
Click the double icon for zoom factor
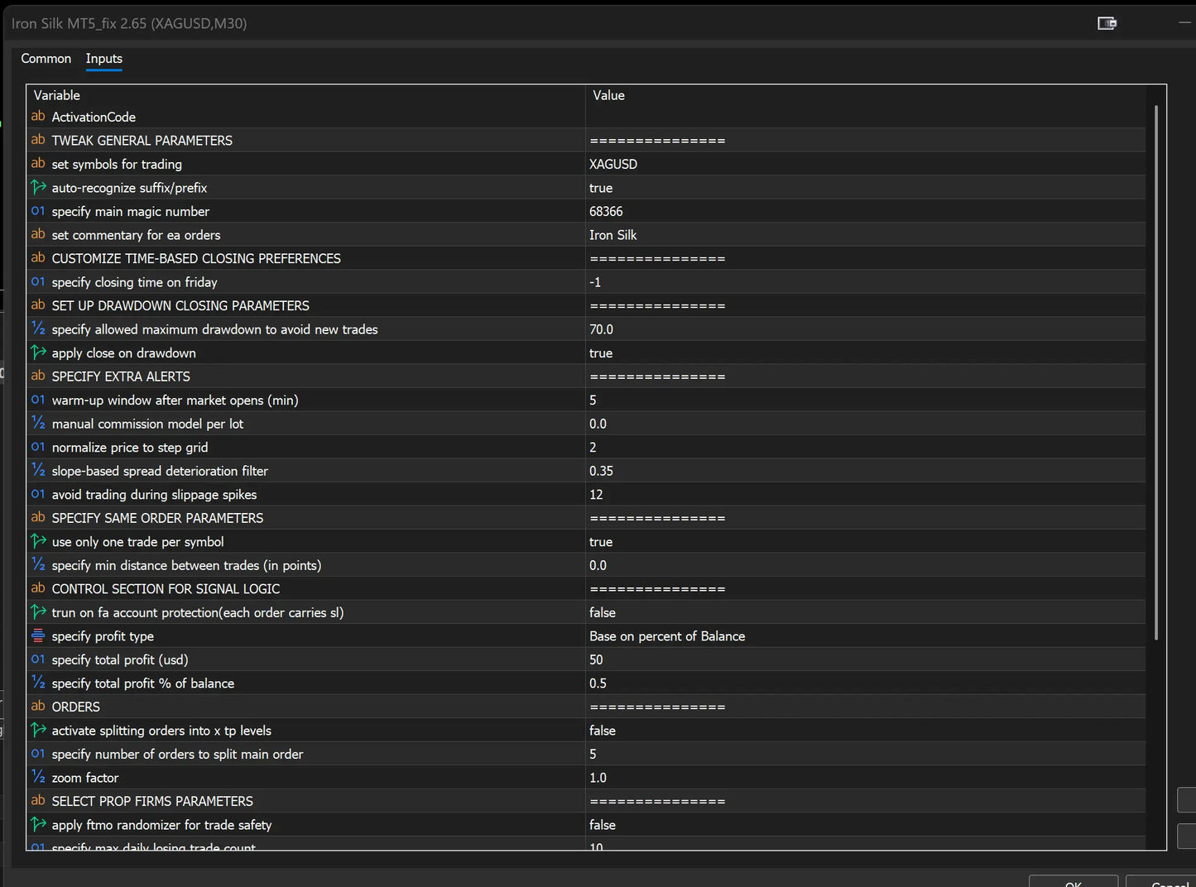pos(38,777)
